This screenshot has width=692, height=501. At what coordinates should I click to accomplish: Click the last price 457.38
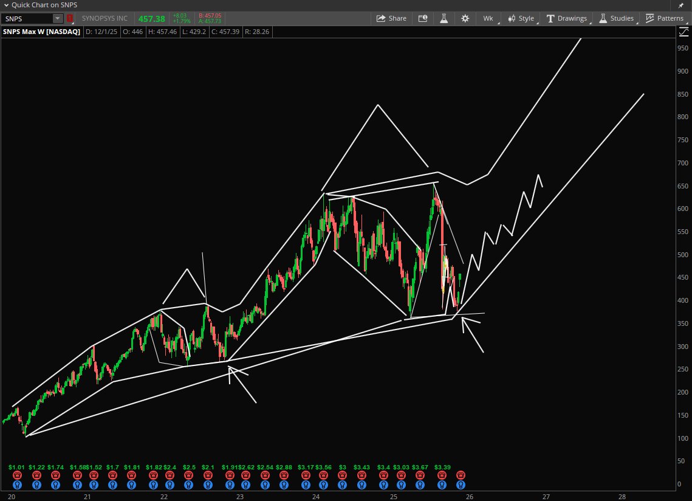click(151, 19)
